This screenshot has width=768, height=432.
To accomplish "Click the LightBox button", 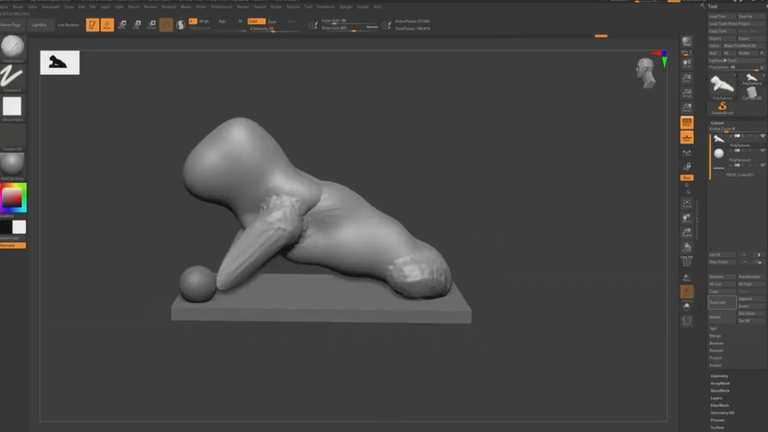I will tap(39, 25).
